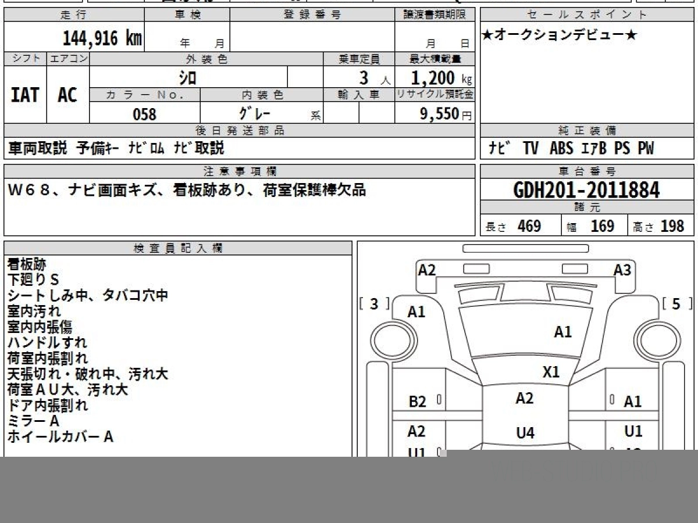Click the 車検 header cell
This screenshot has width=698, height=523.
[187, 15]
